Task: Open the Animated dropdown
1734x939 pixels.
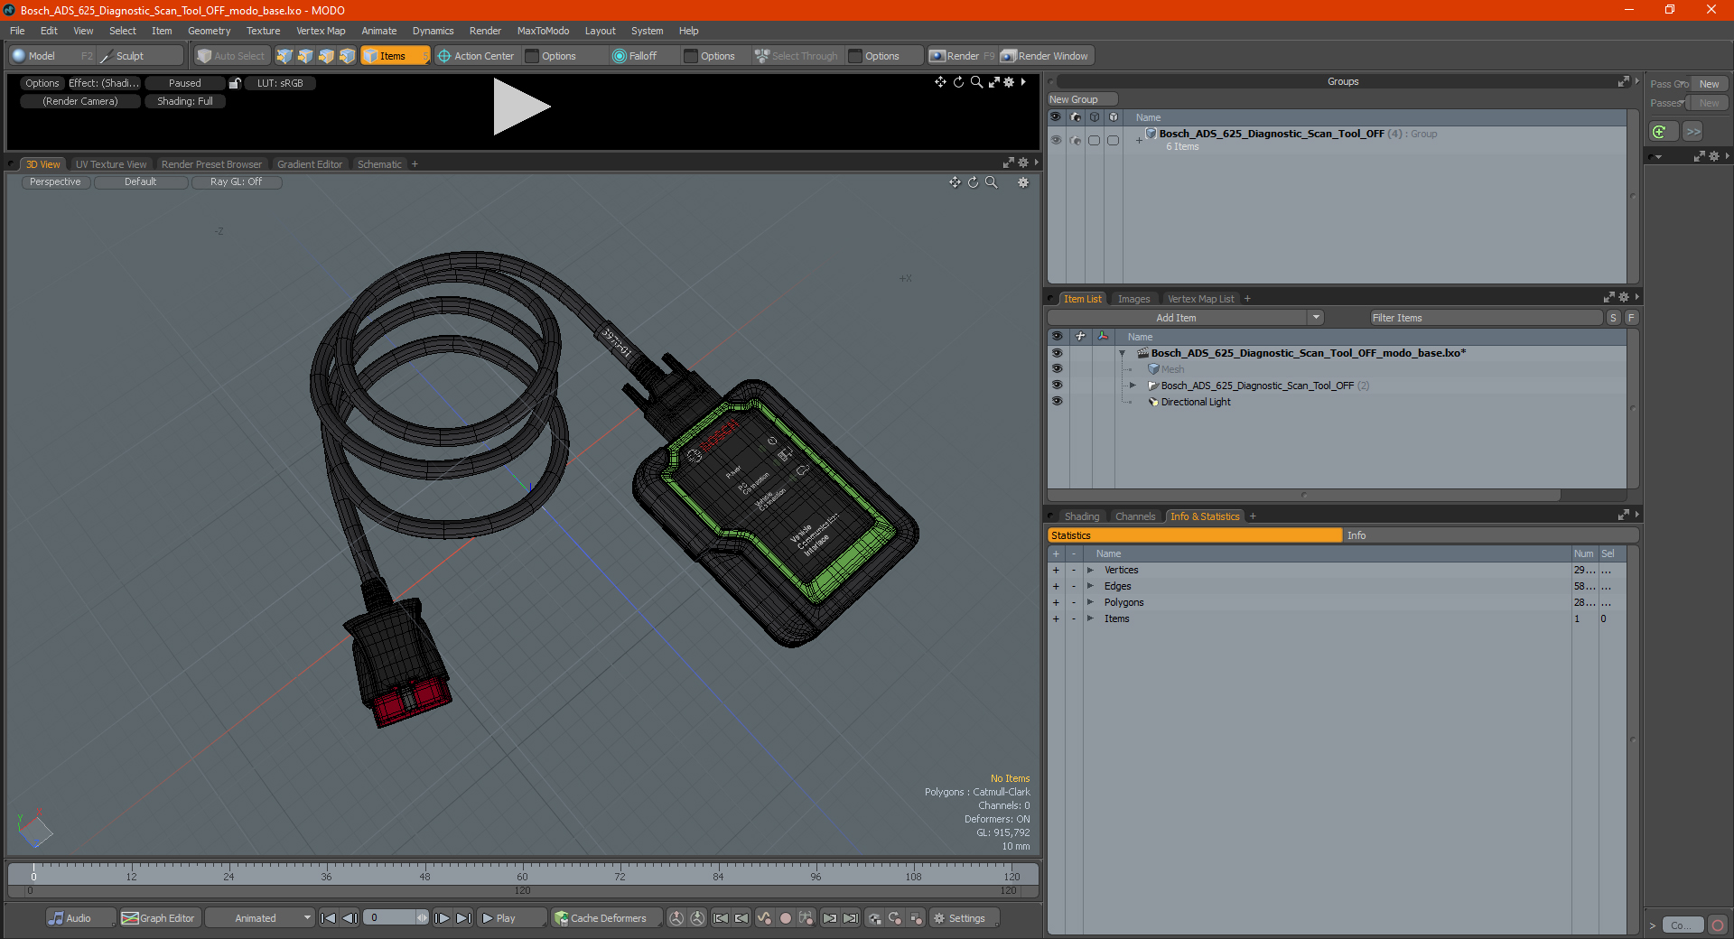Action: pyautogui.click(x=260, y=918)
